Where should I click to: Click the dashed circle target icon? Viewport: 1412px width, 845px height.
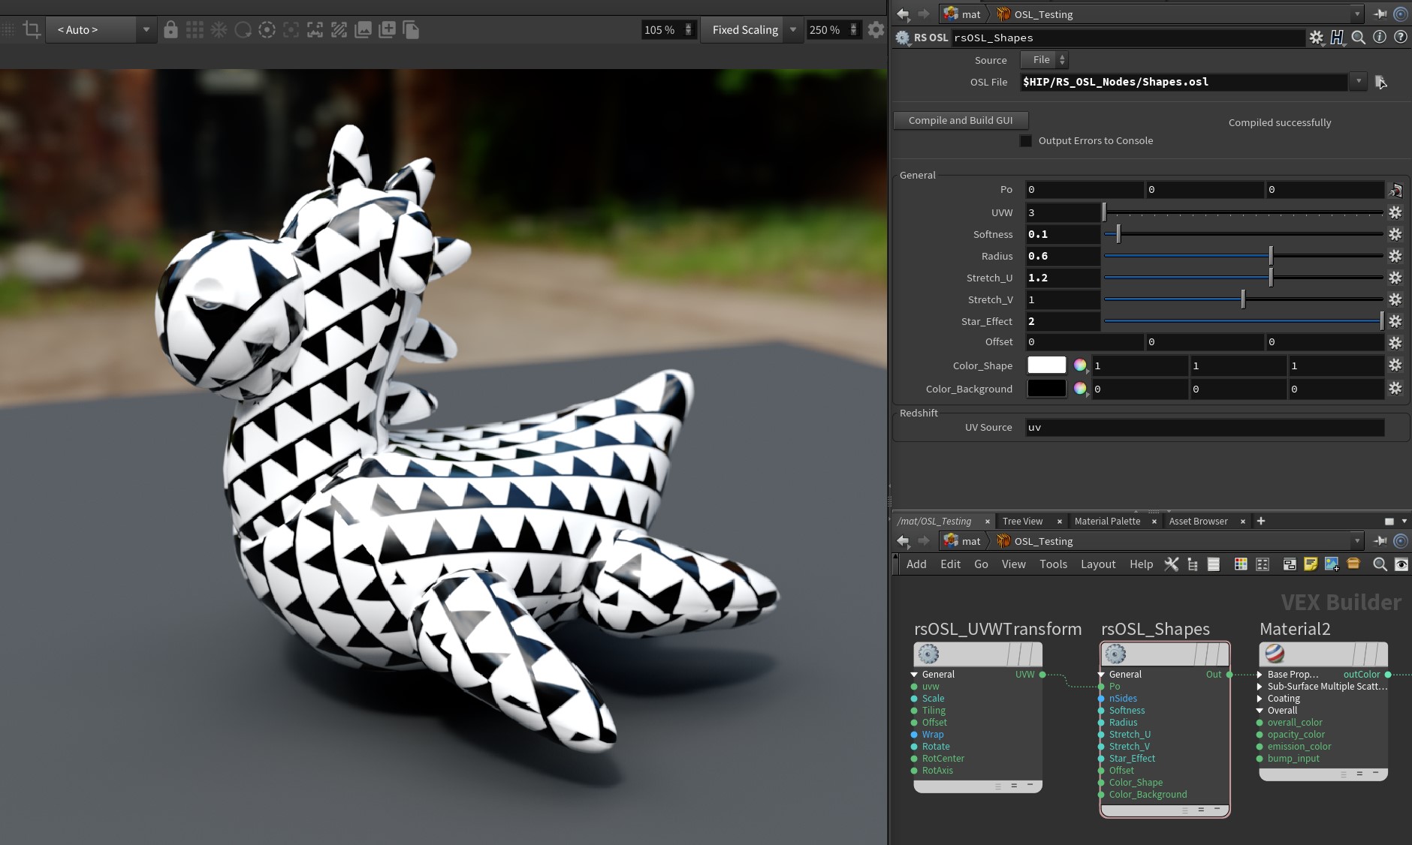pyautogui.click(x=267, y=30)
